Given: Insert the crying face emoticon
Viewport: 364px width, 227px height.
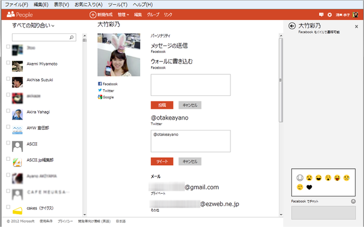Looking at the screenshot, I should pos(346,178).
